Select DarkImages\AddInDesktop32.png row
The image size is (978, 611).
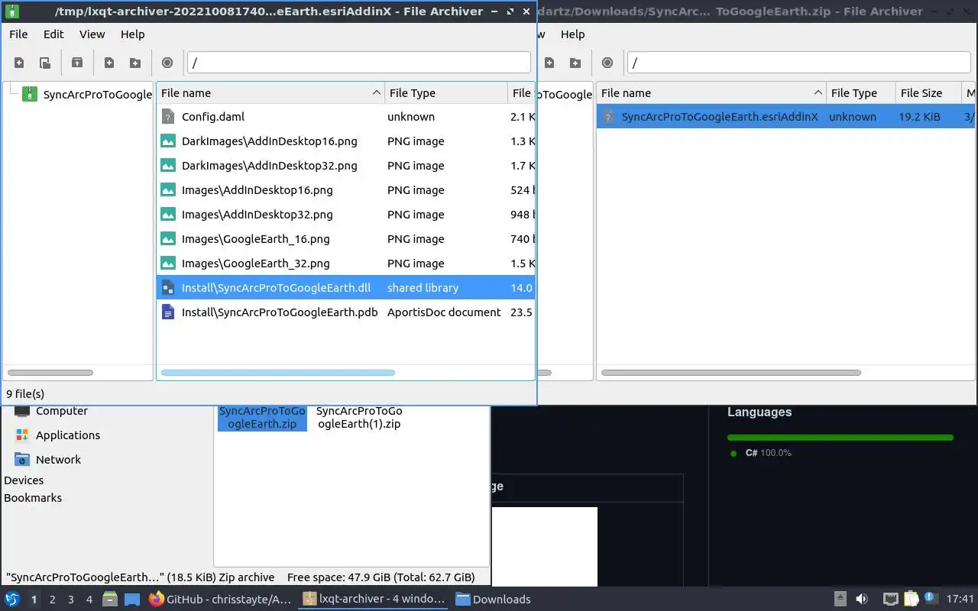pos(346,166)
